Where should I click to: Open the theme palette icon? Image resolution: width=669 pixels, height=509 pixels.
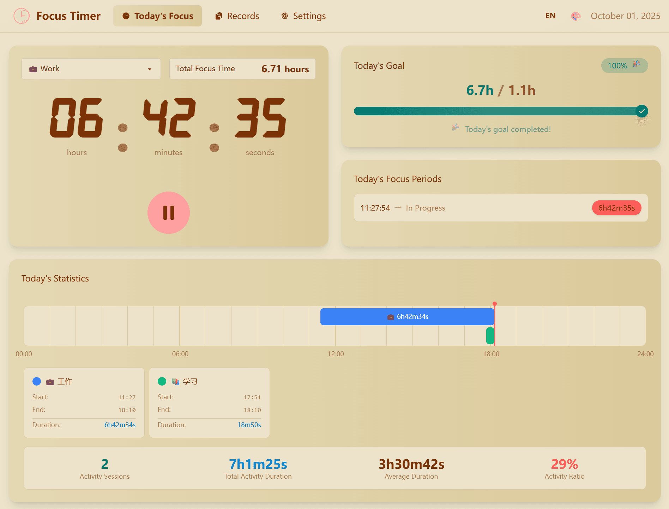click(576, 16)
